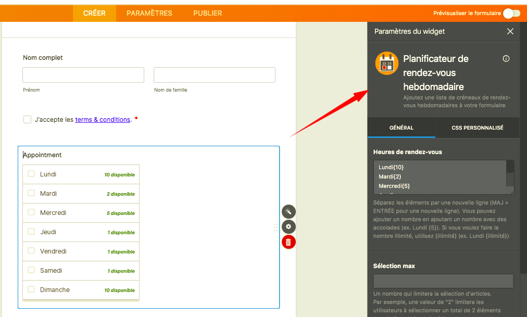Click the '1 disponible' text for Samedi
Screen dimensions: 527x317
pos(121,271)
